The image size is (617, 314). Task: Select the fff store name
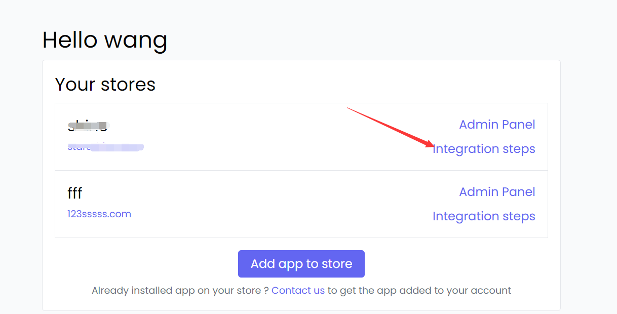74,193
